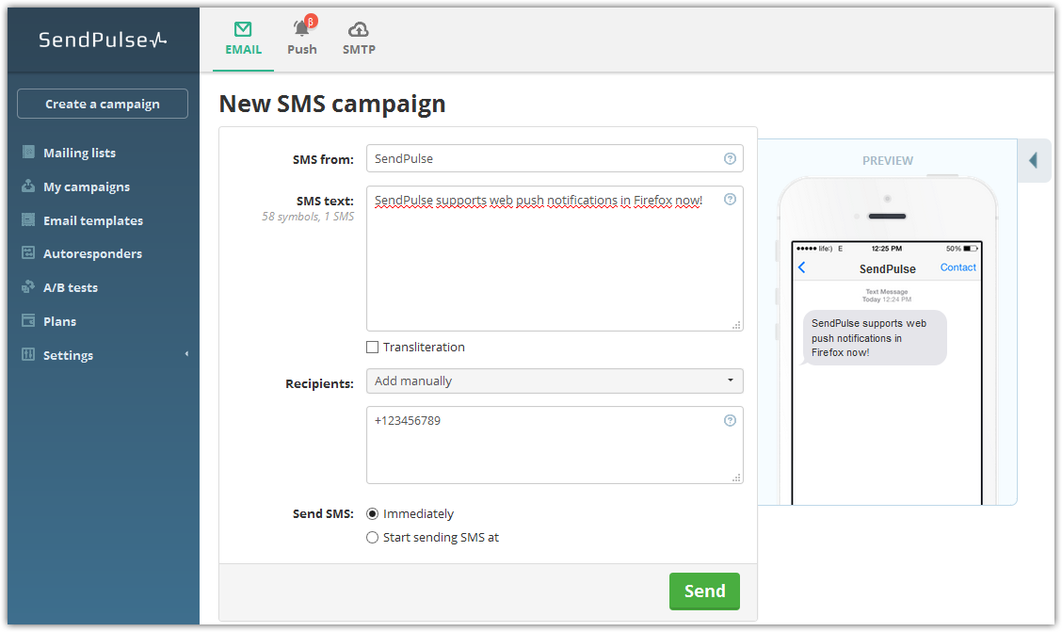Click the Email envelope icon

point(243,29)
